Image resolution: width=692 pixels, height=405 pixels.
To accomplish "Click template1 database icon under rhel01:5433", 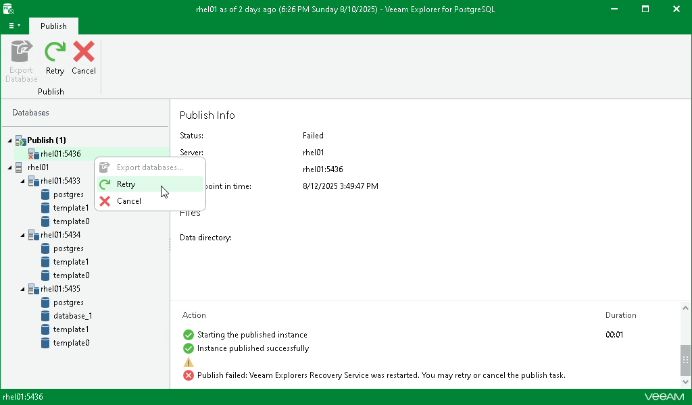I will (45, 208).
